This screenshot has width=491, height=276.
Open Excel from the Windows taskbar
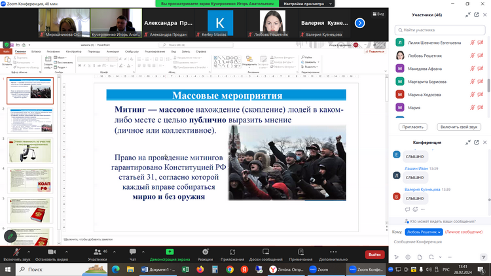[x=183, y=269]
